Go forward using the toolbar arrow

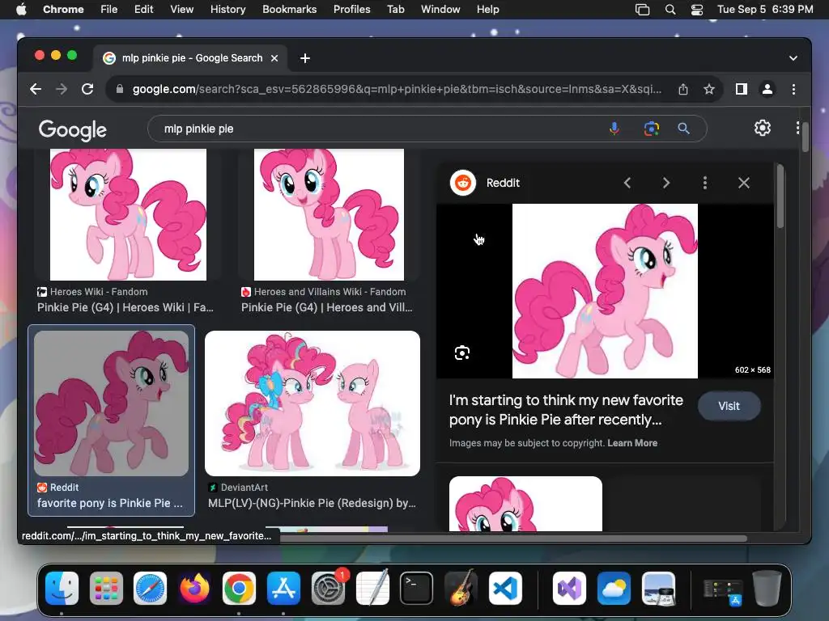click(x=62, y=89)
